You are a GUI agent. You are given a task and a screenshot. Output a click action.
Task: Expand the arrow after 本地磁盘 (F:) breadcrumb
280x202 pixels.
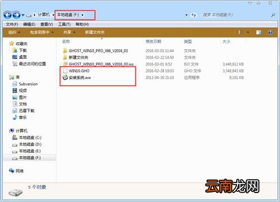pyautogui.click(x=82, y=15)
